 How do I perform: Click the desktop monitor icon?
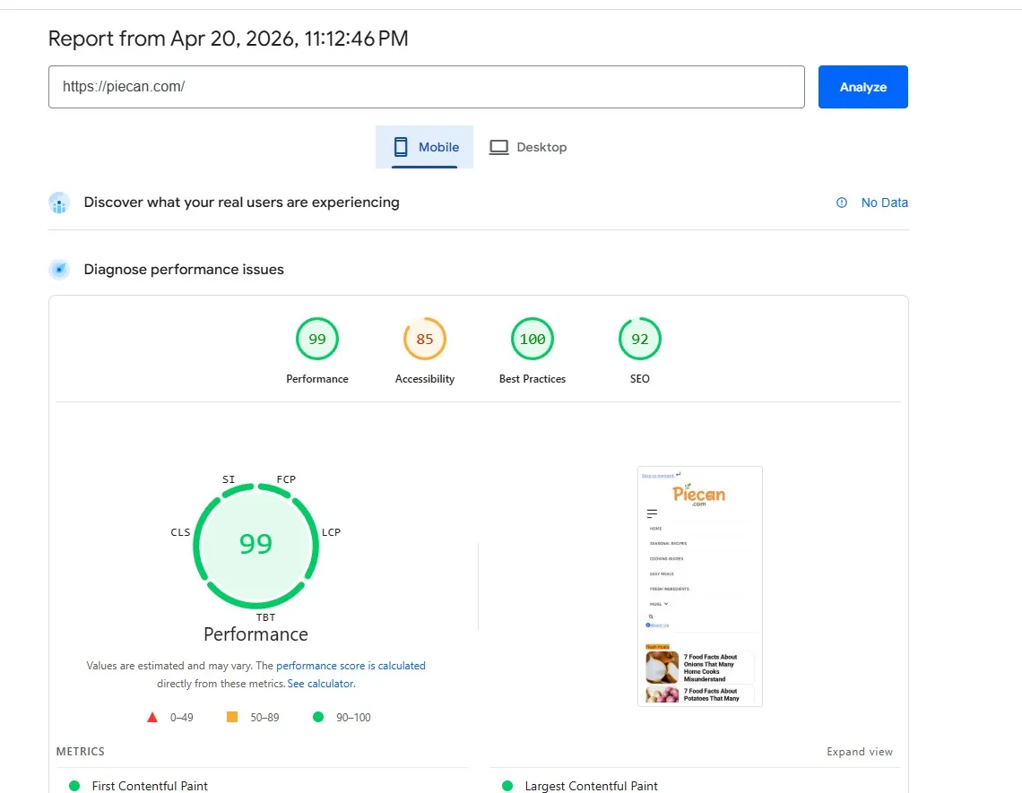point(498,147)
